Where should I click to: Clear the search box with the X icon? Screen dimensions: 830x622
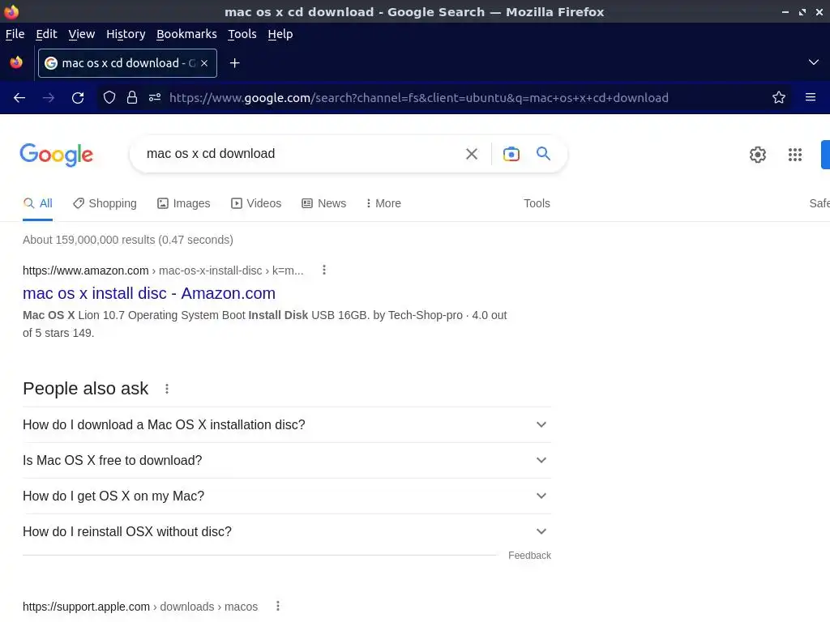pyautogui.click(x=472, y=154)
